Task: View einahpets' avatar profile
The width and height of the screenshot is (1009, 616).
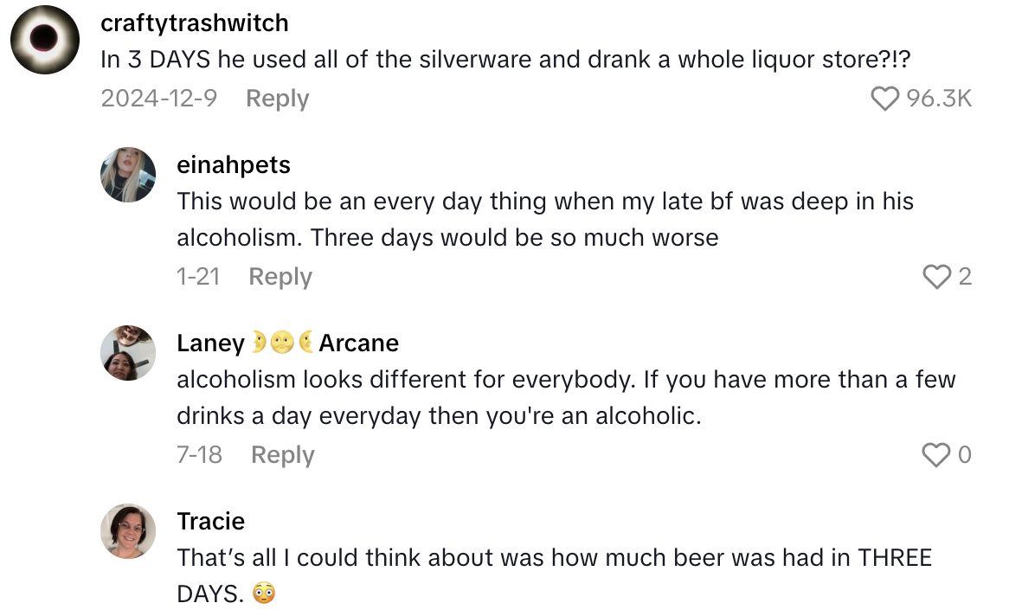Action: (129, 175)
